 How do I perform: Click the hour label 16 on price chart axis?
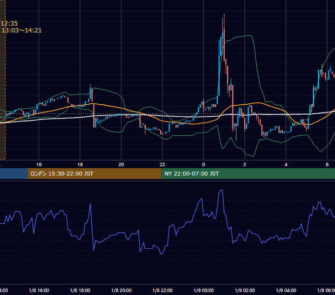click(x=39, y=165)
